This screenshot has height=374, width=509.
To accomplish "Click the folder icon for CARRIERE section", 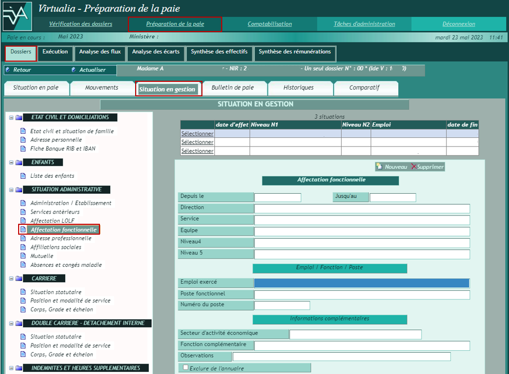I will 19,279.
